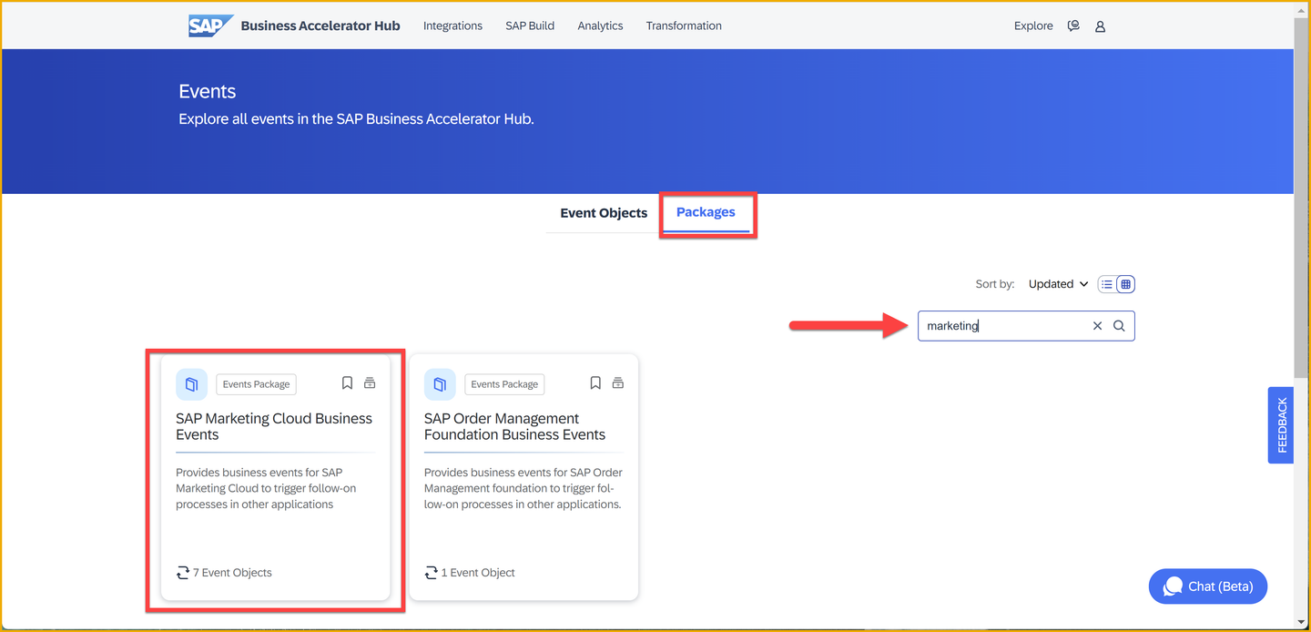
Task: Click the package icon right of Order Management bookmark
Action: coord(618,383)
